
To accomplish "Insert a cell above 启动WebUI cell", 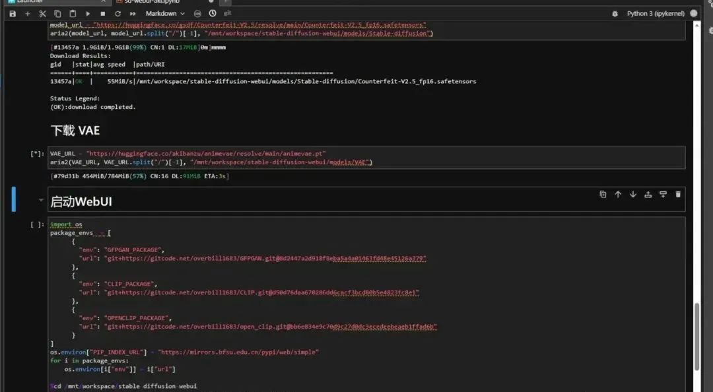I will [648, 194].
